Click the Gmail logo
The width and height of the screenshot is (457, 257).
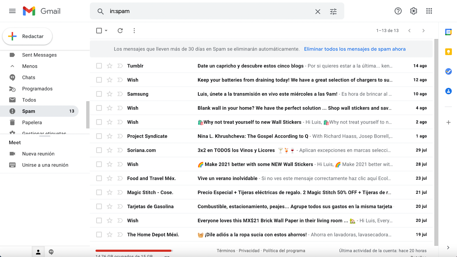(42, 11)
